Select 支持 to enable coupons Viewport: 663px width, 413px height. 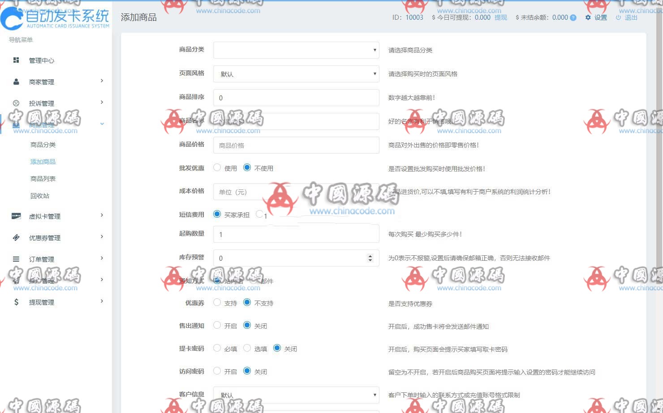pyautogui.click(x=217, y=302)
